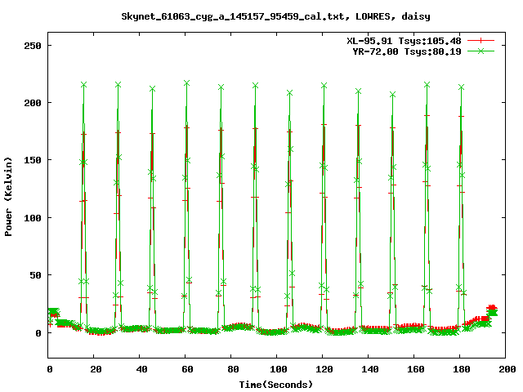Click the 200 tick label on y-axis
Viewport: 523px width, 392px height.
click(34, 103)
